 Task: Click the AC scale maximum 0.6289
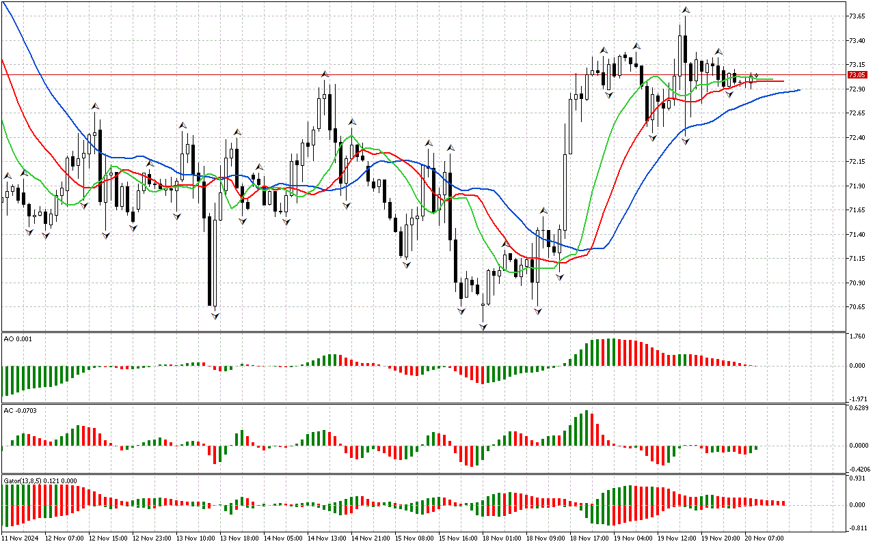[x=857, y=408]
